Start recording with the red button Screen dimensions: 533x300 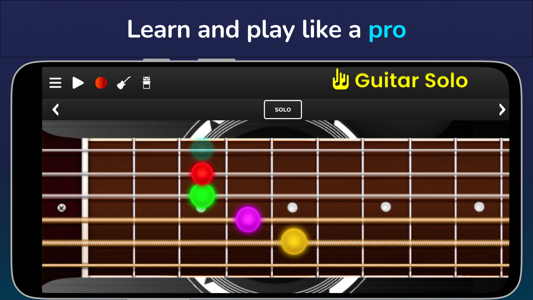(x=101, y=83)
